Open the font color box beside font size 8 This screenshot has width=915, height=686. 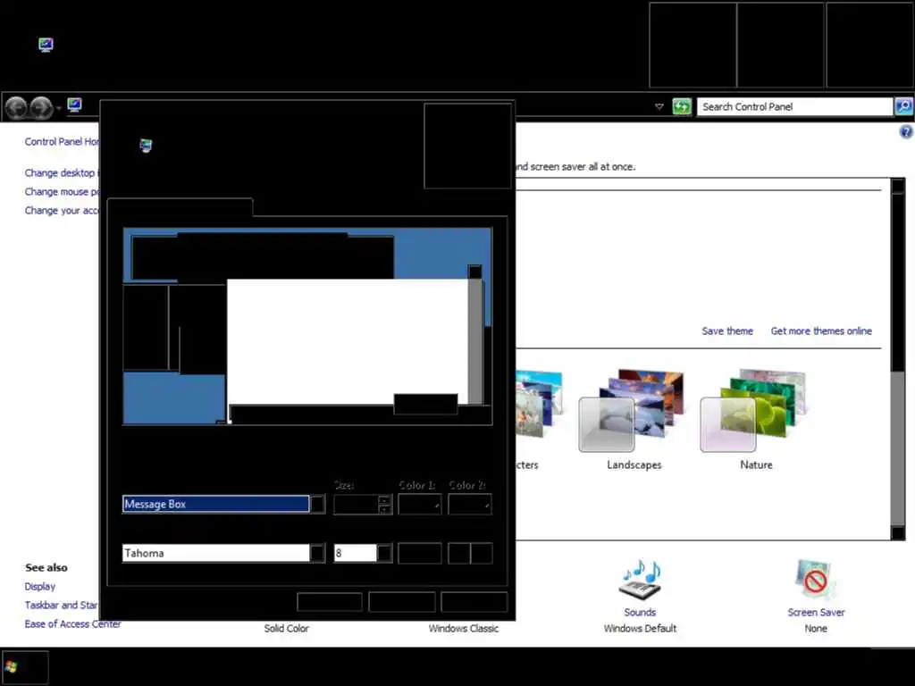point(420,553)
